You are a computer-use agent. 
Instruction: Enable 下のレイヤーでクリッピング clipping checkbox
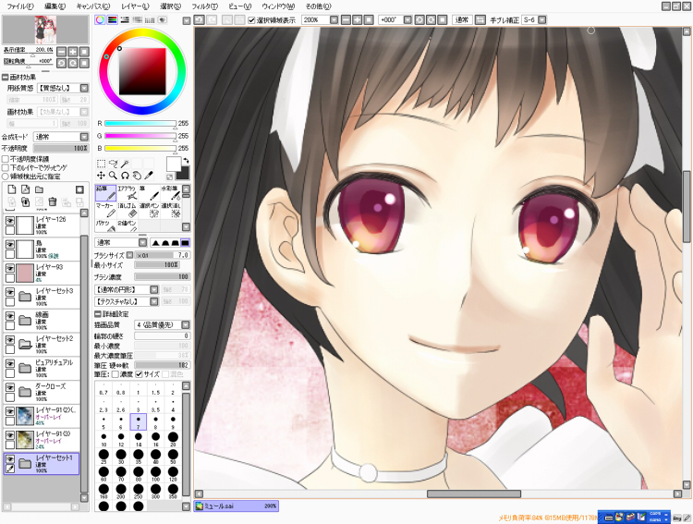6,167
